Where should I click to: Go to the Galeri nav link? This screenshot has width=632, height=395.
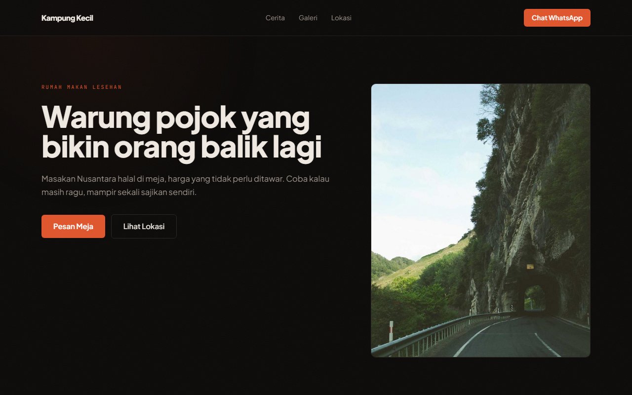point(308,18)
